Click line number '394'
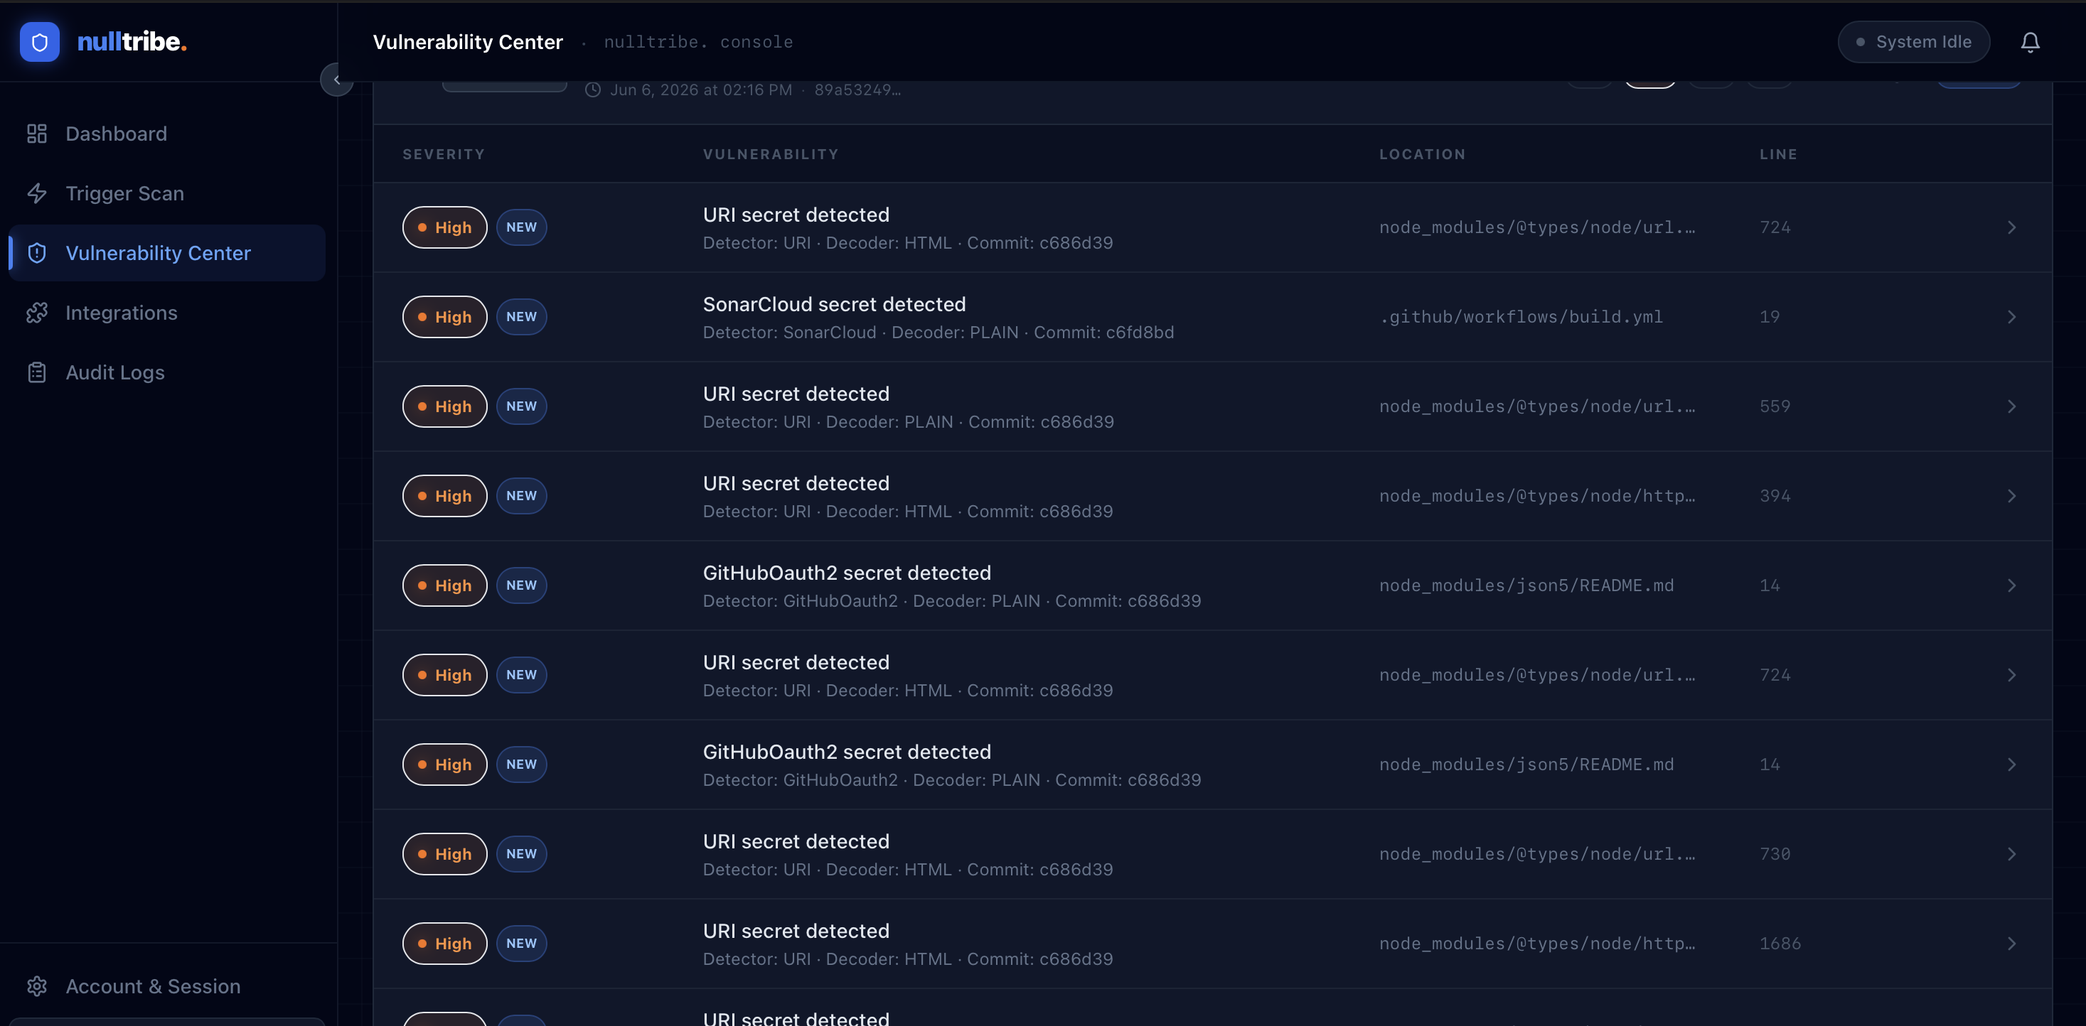Screen dimensions: 2086x1026 pos(1774,496)
